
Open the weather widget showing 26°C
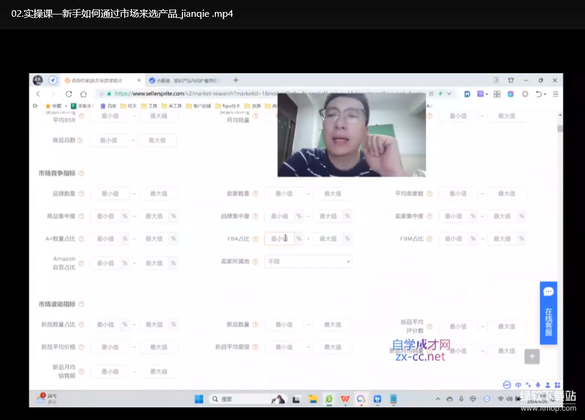(x=47, y=398)
